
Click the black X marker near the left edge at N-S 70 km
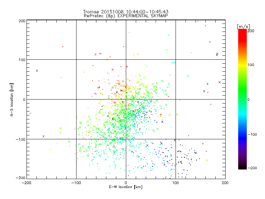pyautogui.click(x=37, y=71)
